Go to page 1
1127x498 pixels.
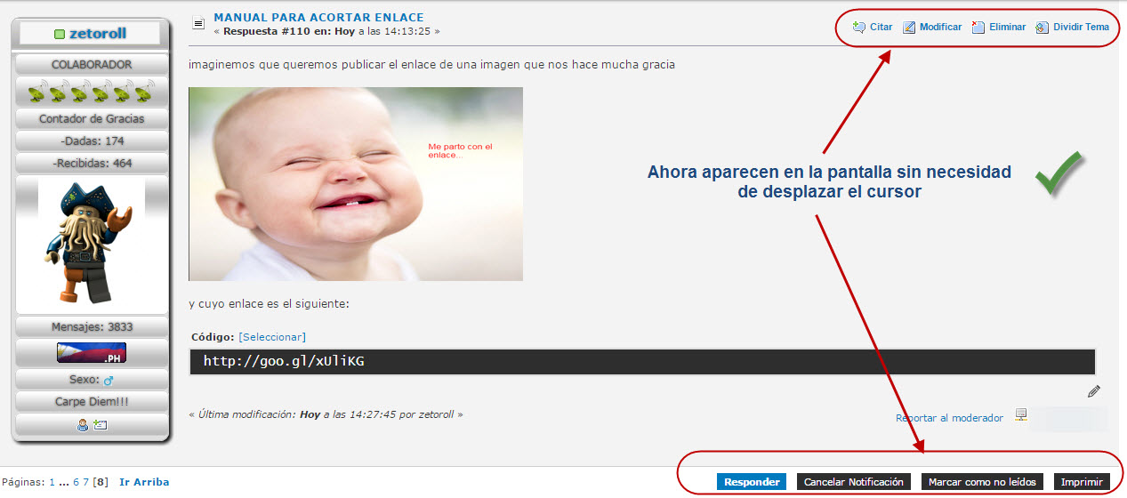52,482
